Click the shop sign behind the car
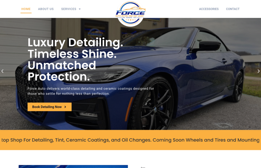This screenshot has width=261, height=168. [95, 33]
